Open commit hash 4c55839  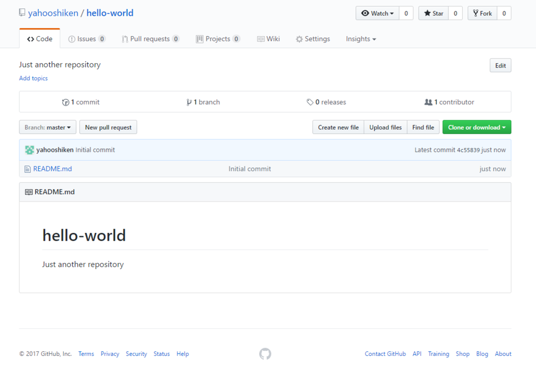point(468,150)
